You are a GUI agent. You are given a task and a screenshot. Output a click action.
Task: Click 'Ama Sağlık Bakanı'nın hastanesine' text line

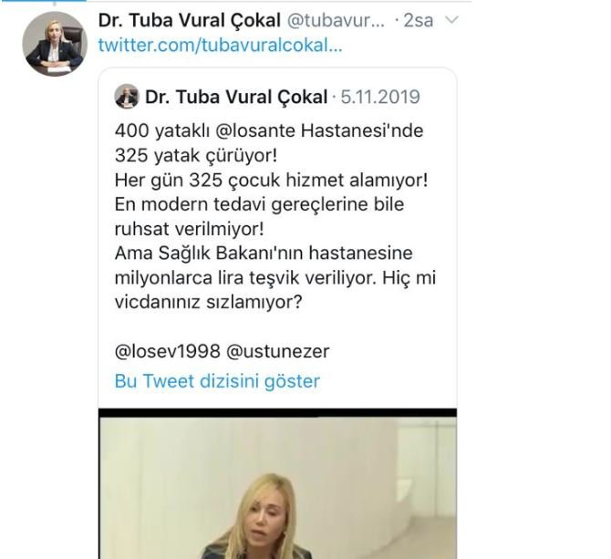coord(264,253)
